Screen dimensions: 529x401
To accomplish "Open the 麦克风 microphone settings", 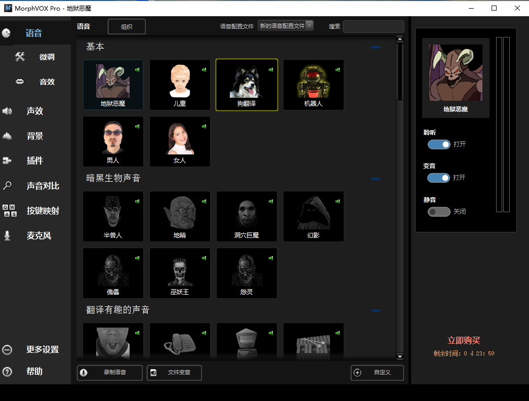I will coord(39,235).
